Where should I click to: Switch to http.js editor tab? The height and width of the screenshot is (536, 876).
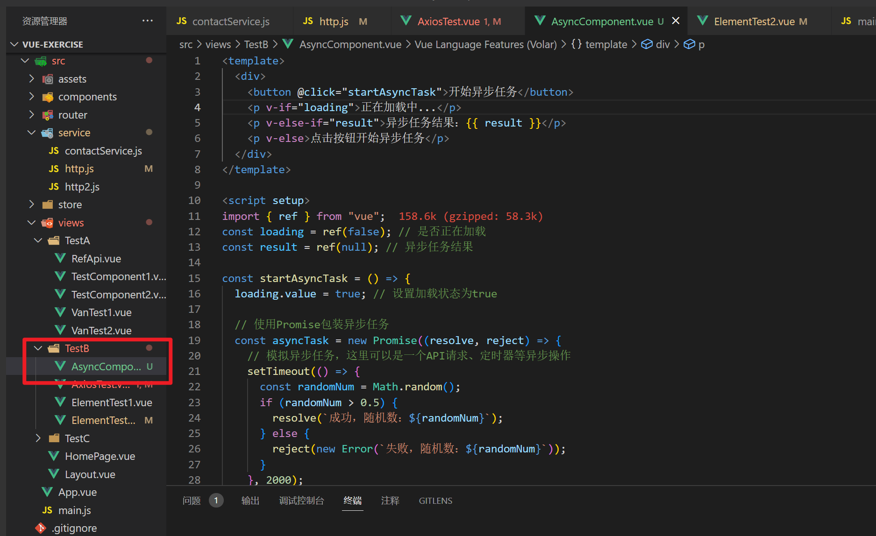coord(342,21)
